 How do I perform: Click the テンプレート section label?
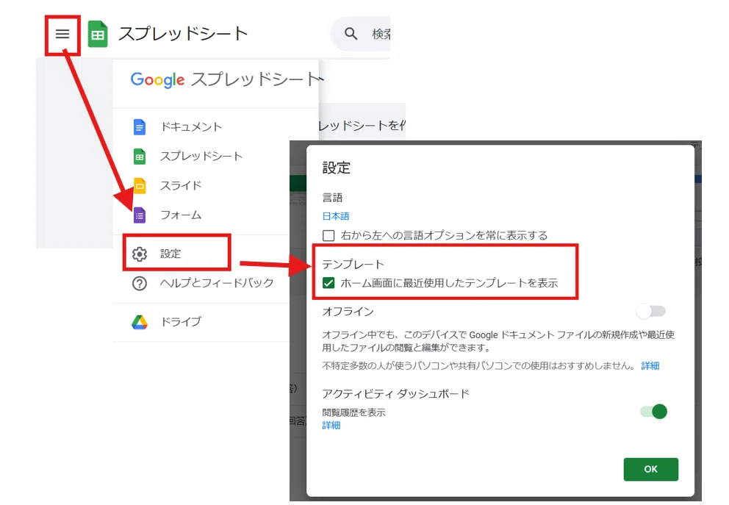tap(353, 264)
